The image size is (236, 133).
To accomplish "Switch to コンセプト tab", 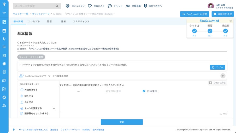I will (34, 21).
